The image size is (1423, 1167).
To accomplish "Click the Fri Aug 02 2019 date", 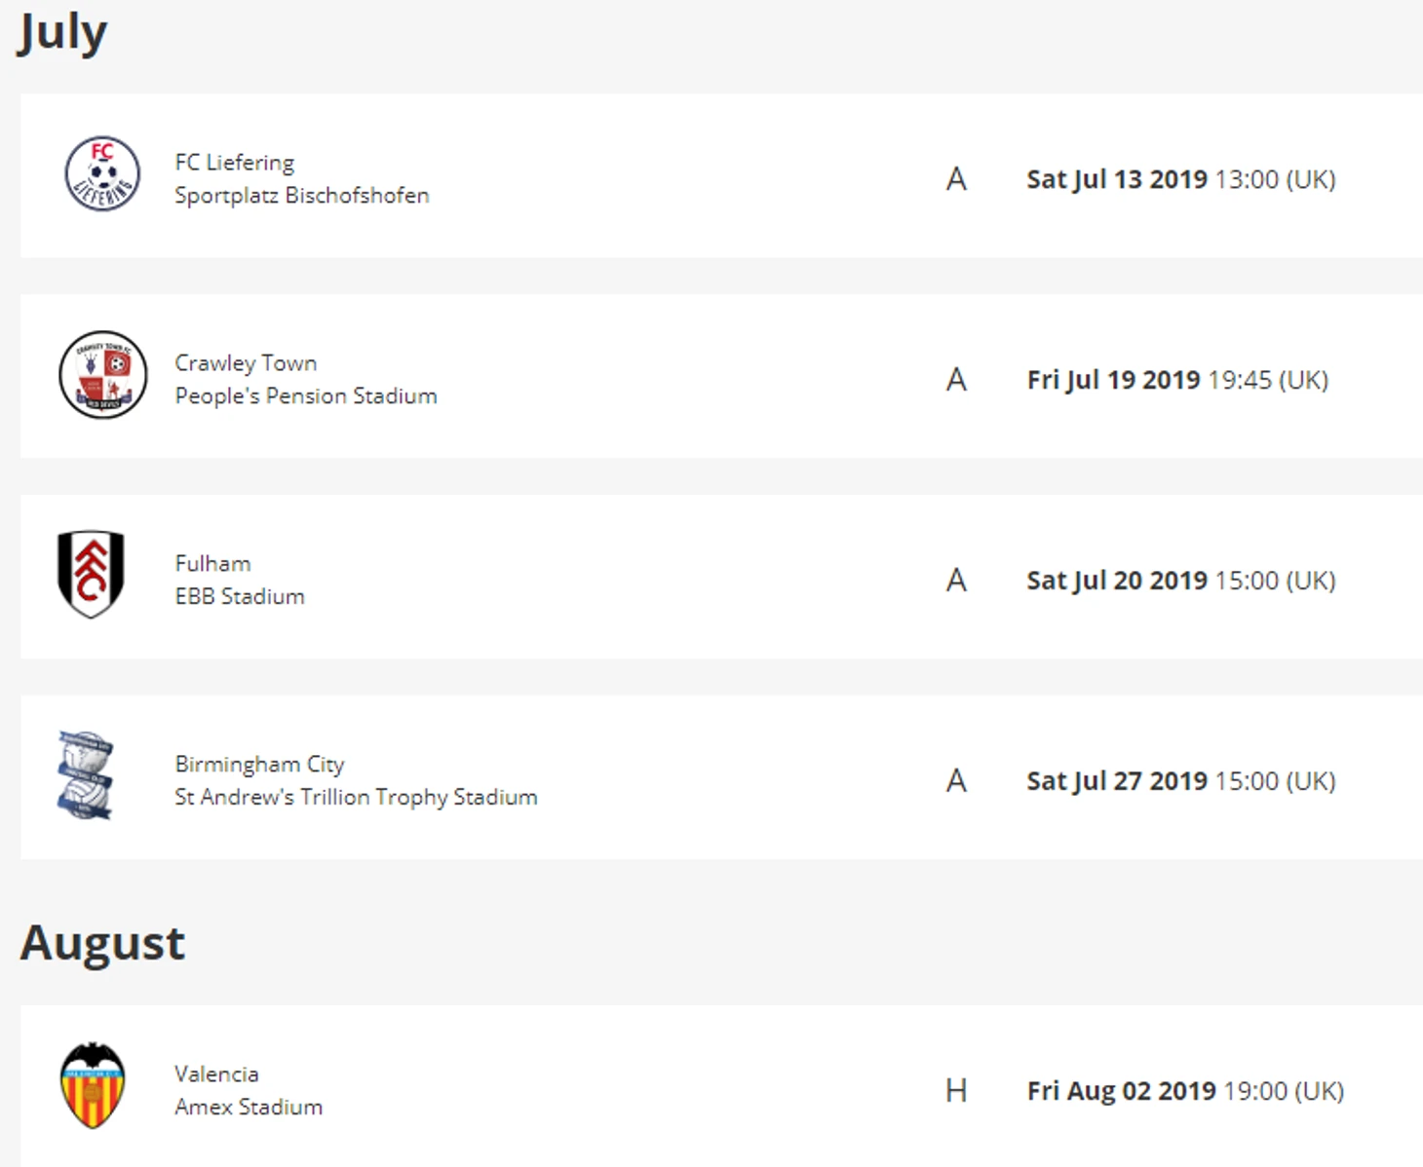I will [1121, 1091].
